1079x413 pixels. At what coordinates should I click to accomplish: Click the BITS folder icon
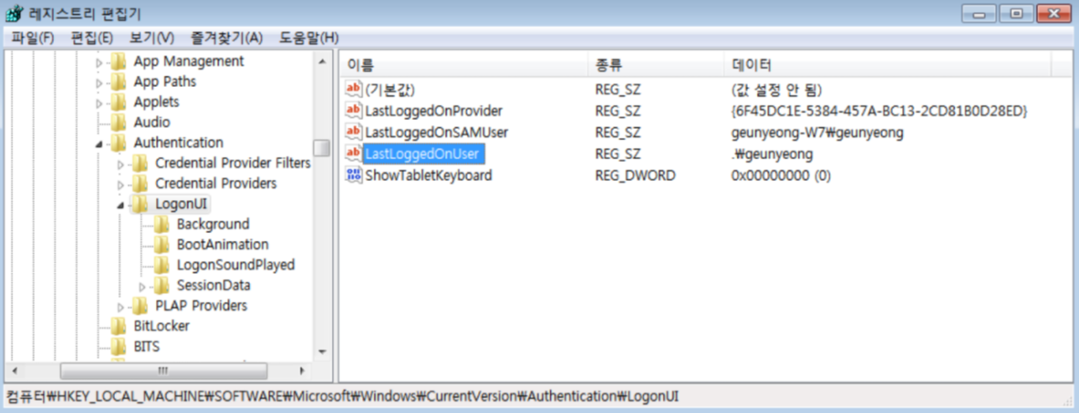click(x=118, y=346)
